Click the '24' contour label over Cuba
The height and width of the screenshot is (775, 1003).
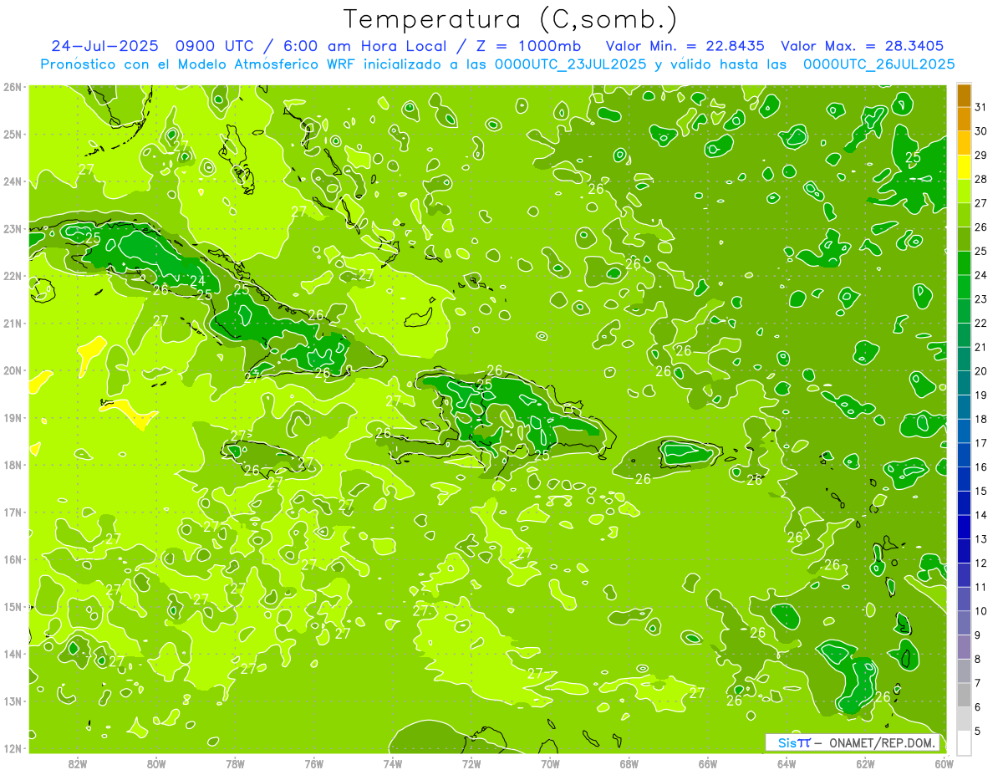(197, 281)
